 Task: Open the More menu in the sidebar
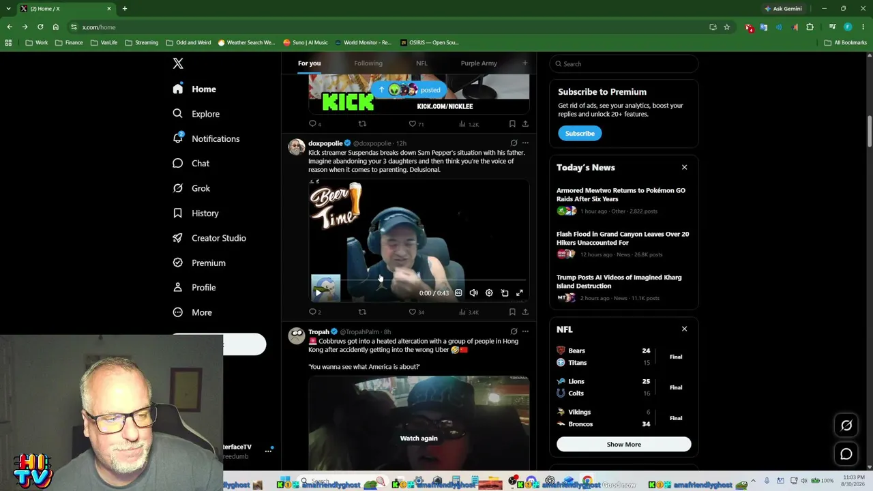pyautogui.click(x=192, y=312)
